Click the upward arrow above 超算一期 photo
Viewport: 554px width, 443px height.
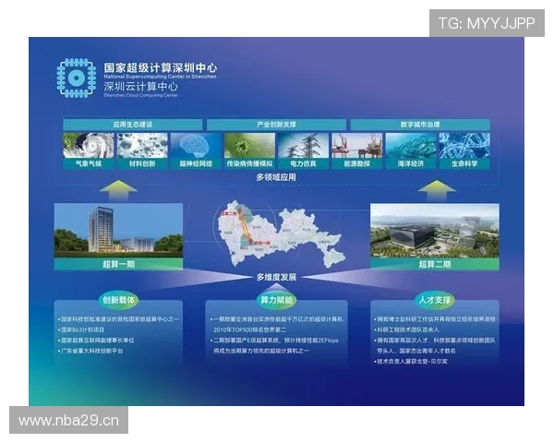[118, 190]
